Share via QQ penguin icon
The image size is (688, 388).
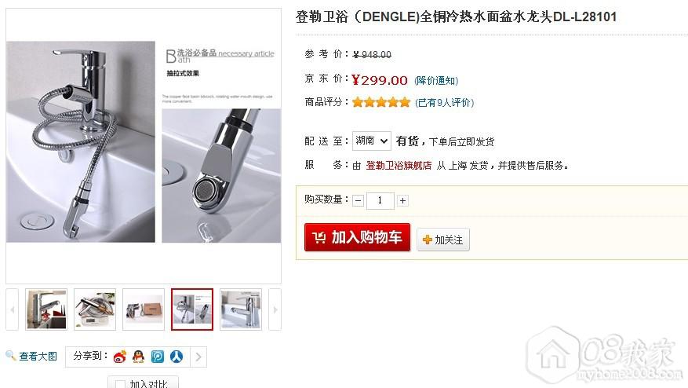pos(139,357)
